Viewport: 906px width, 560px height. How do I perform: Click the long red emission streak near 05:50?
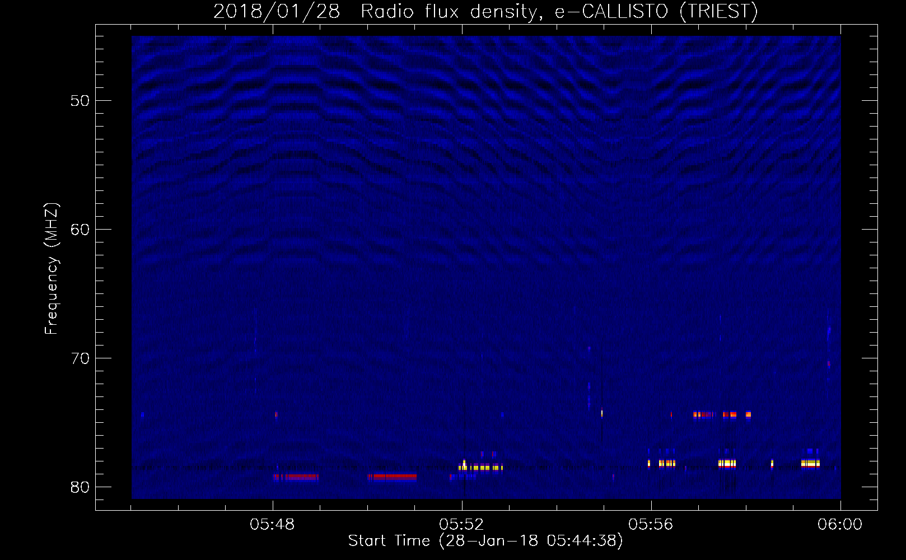[392, 478]
